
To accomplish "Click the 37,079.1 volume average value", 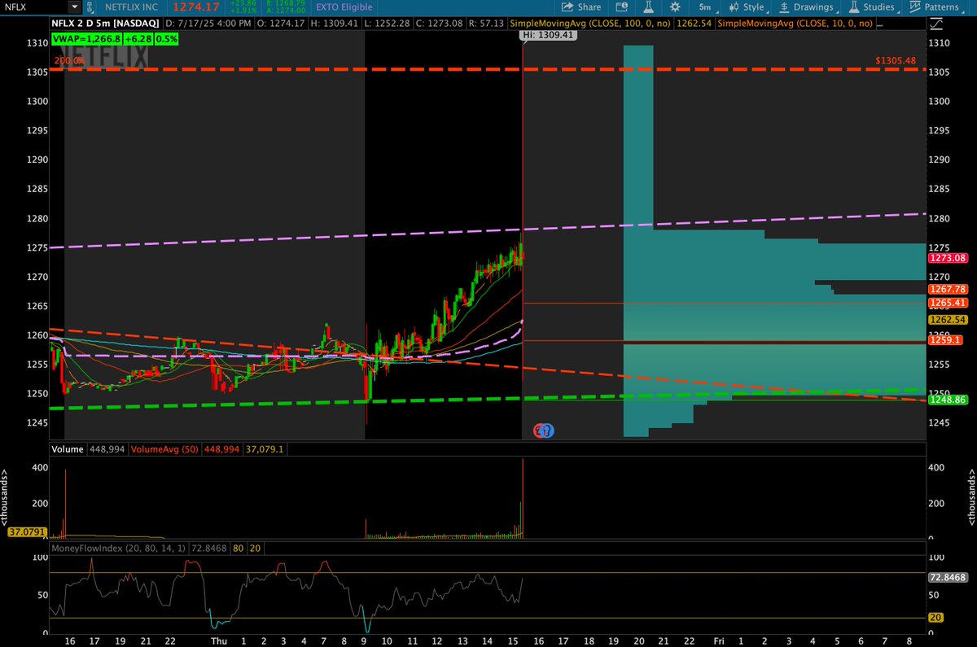I will tap(265, 448).
